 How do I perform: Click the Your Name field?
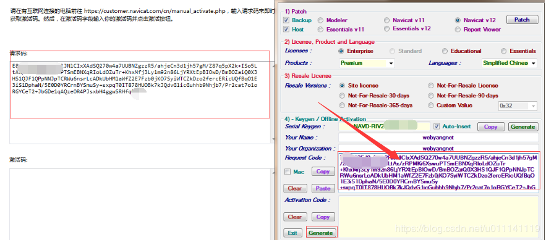click(x=438, y=138)
